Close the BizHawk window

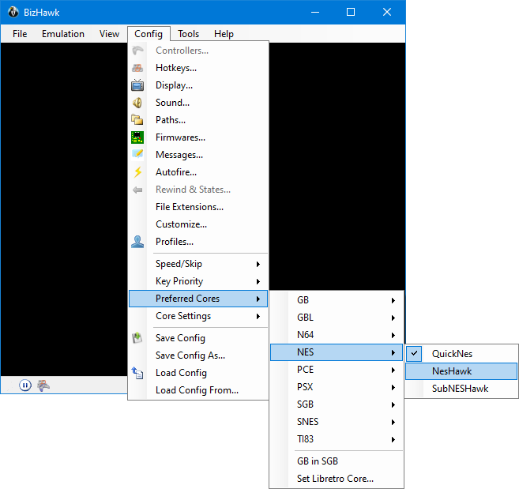tap(387, 13)
